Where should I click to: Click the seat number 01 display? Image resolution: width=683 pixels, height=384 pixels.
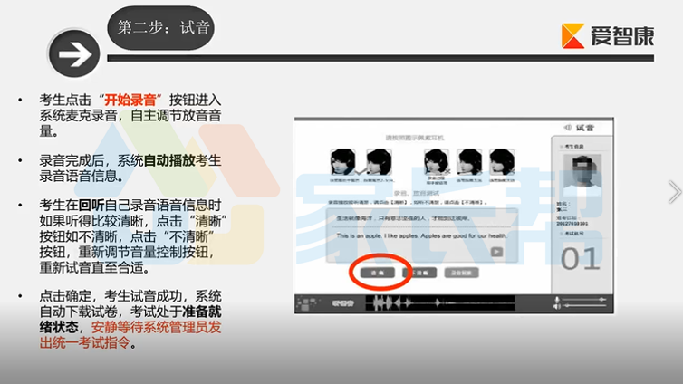pos(581,257)
